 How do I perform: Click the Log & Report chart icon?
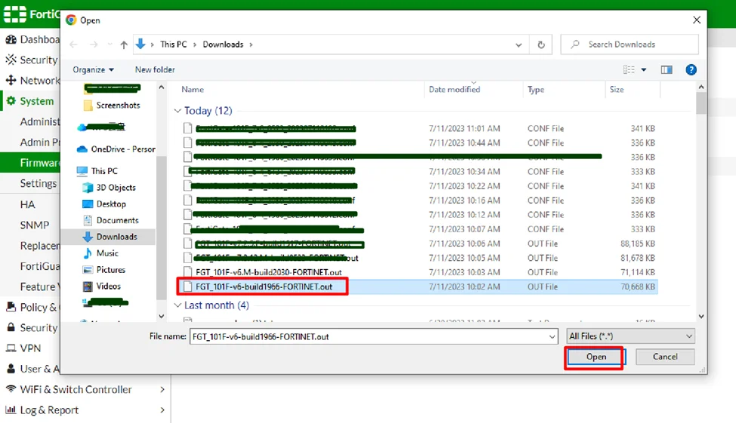pyautogui.click(x=11, y=410)
